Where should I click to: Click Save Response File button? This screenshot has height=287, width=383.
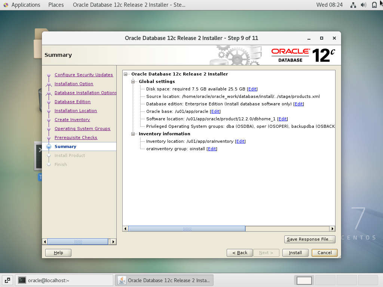click(310, 240)
